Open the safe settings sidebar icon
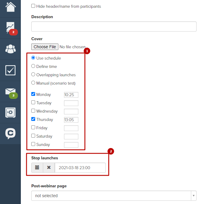Image resolution: width=207 pixels, height=204 pixels. point(10,113)
